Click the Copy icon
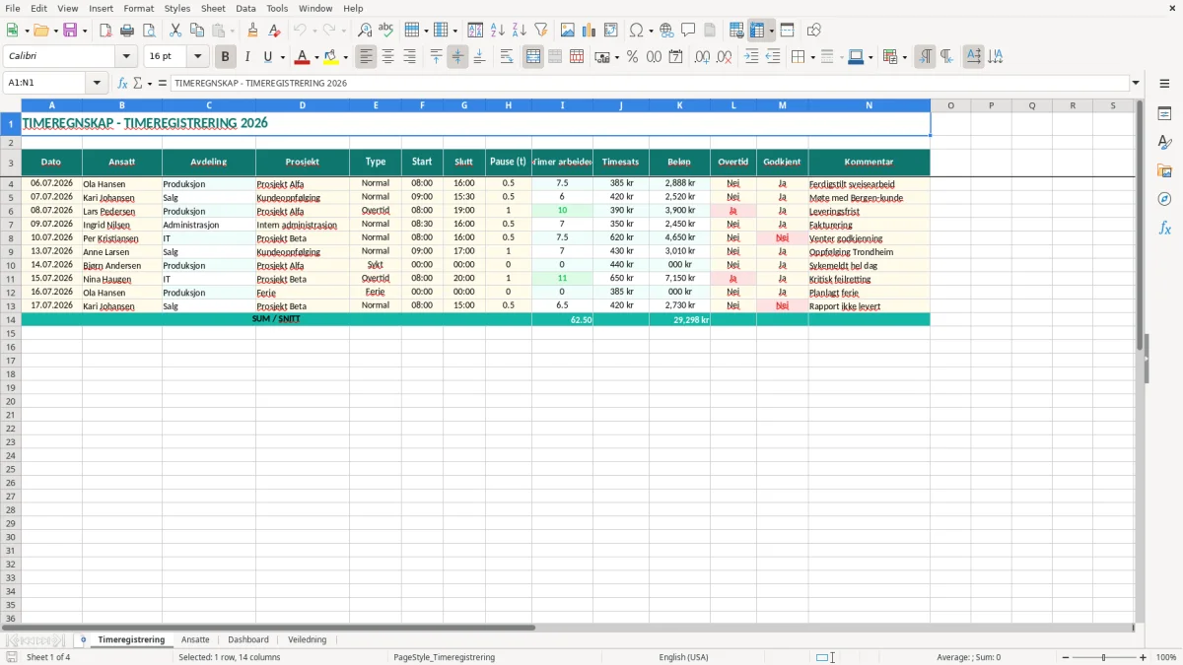The width and height of the screenshot is (1183, 665). (x=197, y=31)
